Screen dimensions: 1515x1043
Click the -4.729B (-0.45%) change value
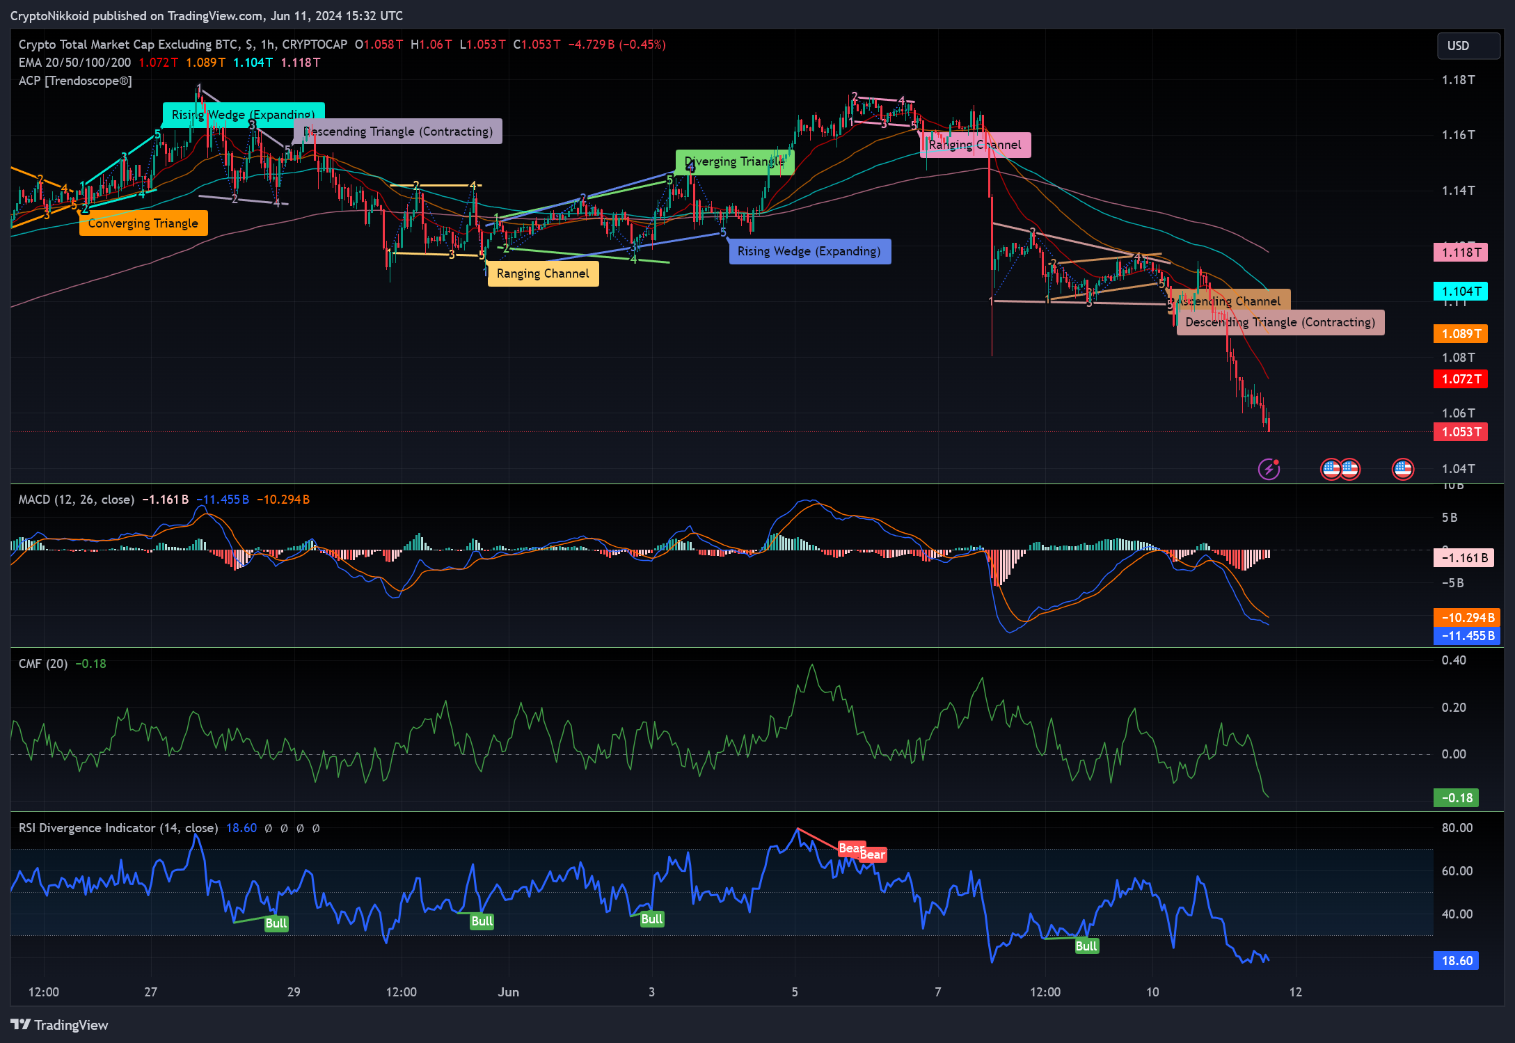click(617, 45)
